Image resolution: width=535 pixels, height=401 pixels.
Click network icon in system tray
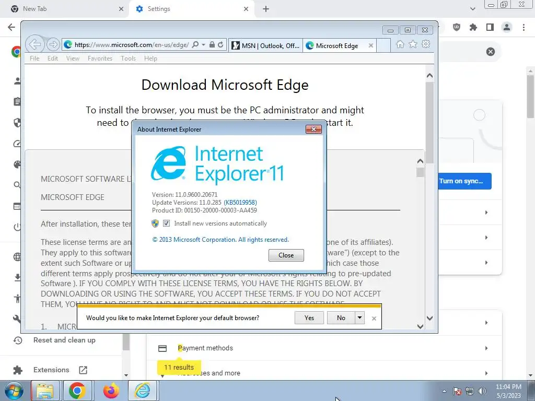click(470, 391)
